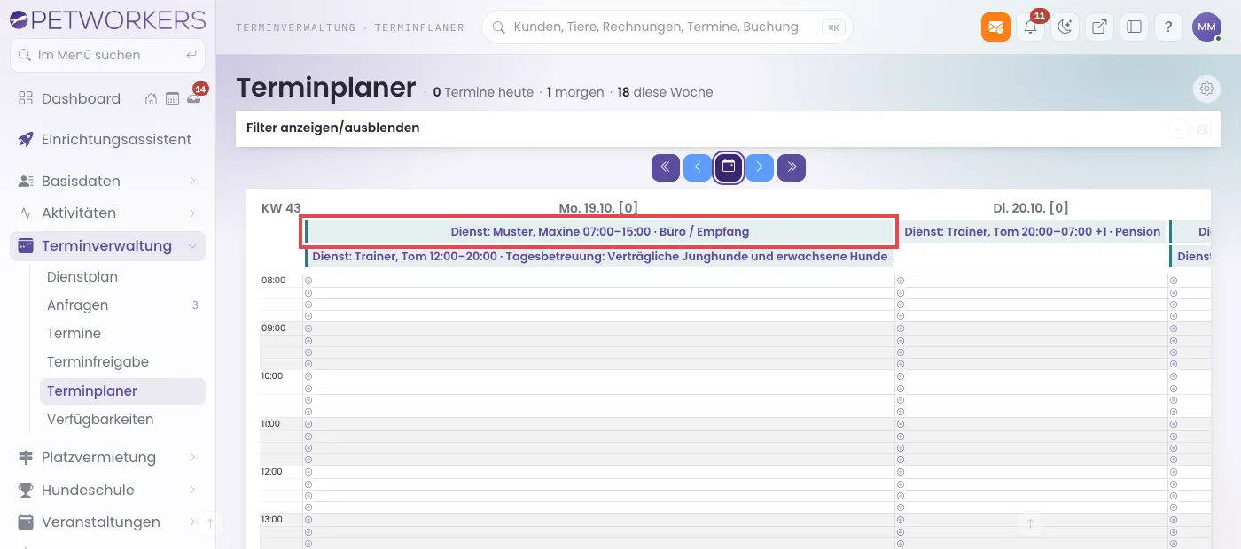The image size is (1241, 549).
Task: Click TERMINPLANER breadcrumb
Action: point(419,27)
